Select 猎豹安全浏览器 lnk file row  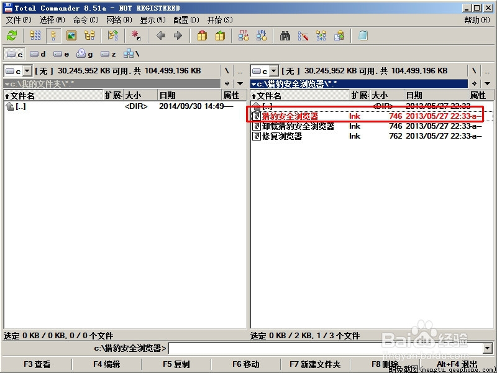coord(372,116)
